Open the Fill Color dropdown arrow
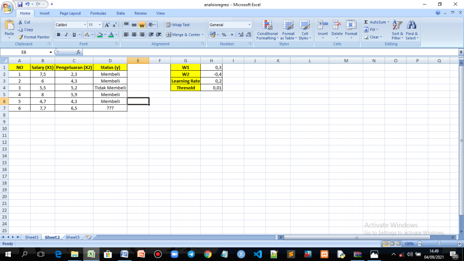 coord(105,34)
